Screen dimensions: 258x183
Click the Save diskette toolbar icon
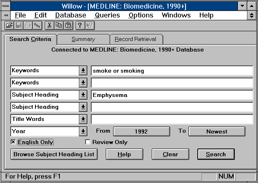click(19, 26)
